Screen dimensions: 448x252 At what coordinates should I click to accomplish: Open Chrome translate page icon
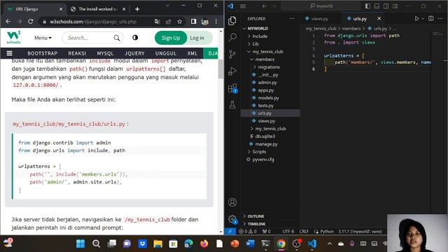157,22
